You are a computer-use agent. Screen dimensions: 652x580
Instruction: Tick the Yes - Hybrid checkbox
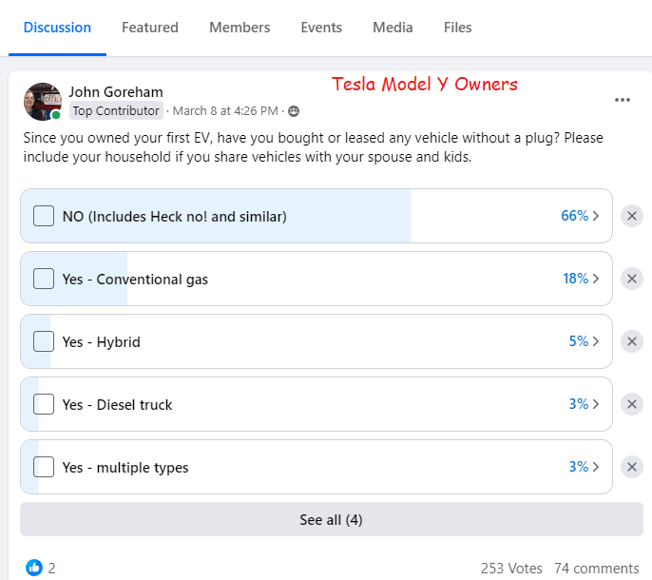click(x=44, y=341)
